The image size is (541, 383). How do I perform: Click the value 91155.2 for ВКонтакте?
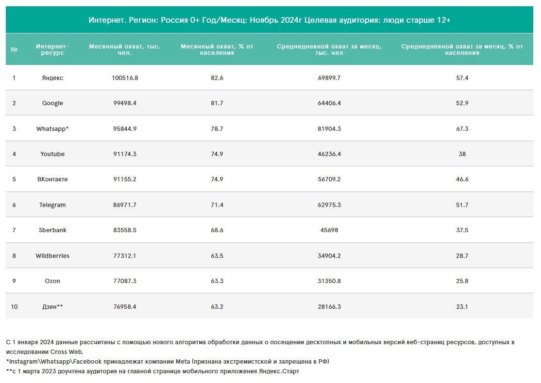(x=124, y=179)
